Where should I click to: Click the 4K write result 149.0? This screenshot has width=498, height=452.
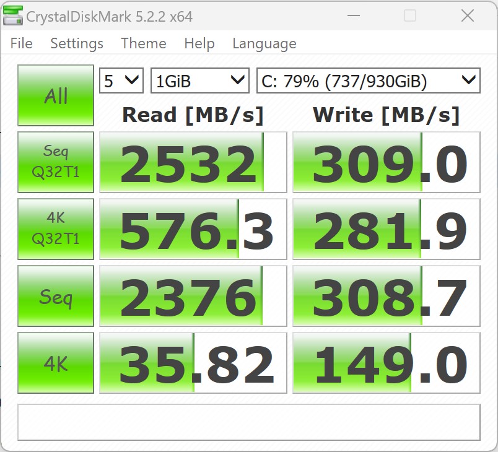(387, 363)
